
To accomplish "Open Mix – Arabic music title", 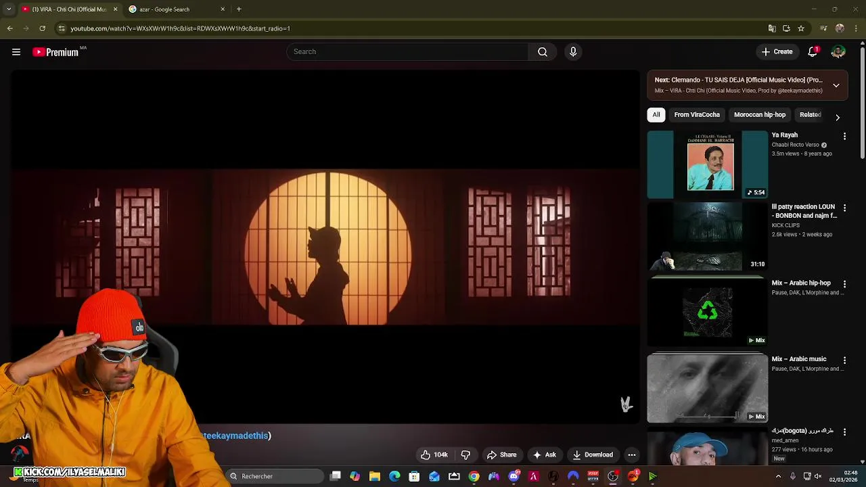I will [799, 359].
